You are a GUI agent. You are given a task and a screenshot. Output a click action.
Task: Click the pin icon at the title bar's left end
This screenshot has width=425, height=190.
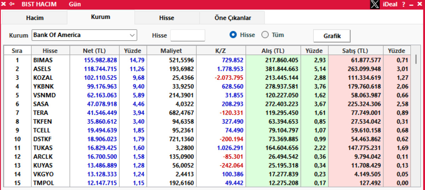click(4, 5)
